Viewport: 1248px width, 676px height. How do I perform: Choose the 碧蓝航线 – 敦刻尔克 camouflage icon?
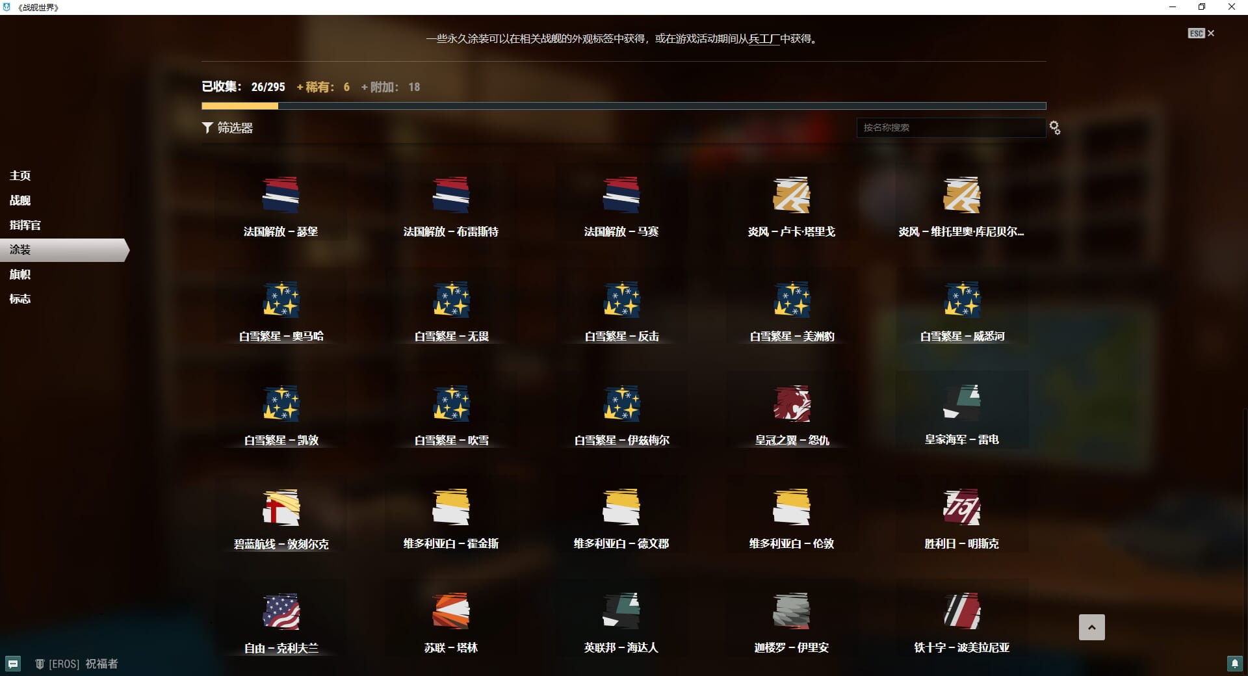(281, 508)
